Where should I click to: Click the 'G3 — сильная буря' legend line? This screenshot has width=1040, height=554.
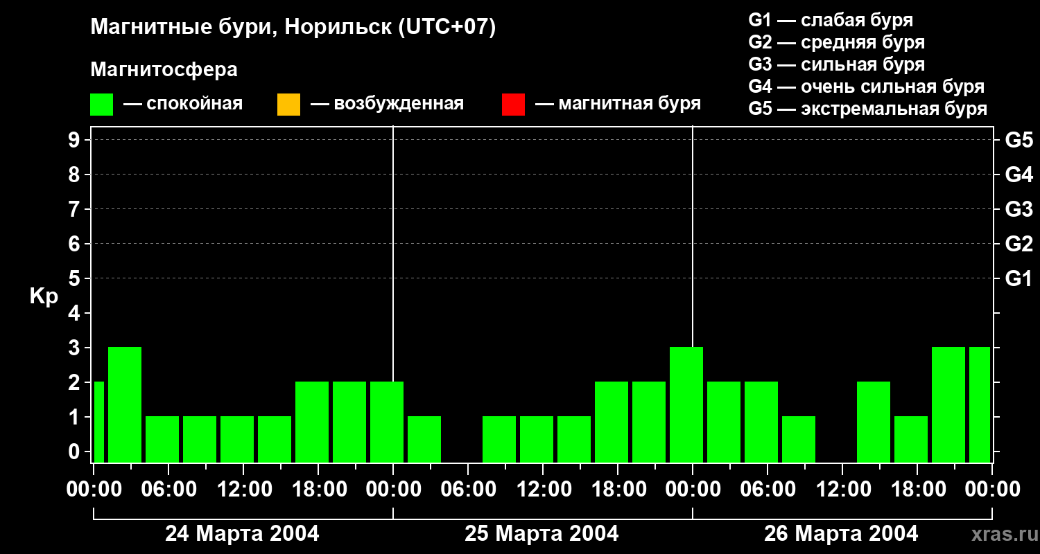point(837,64)
